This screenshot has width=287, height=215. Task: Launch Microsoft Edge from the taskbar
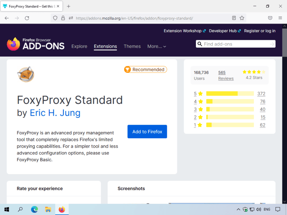(34, 209)
